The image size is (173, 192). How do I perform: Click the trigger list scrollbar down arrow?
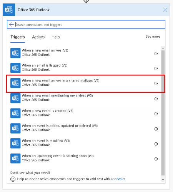tap(163, 179)
